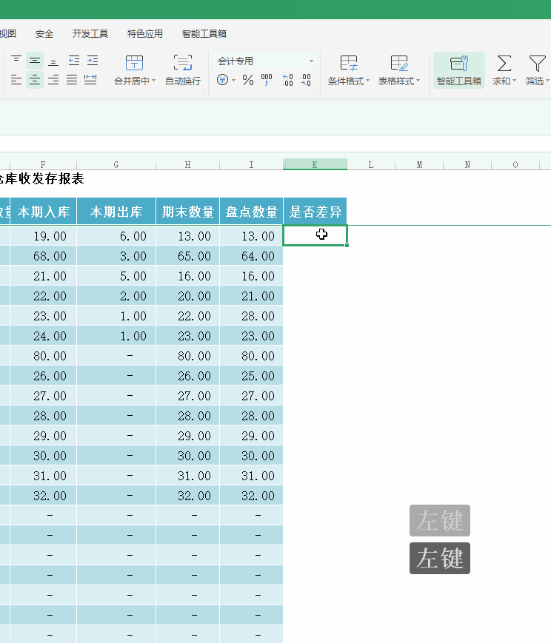
Task: Open the 安全 tab
Action: (x=44, y=33)
